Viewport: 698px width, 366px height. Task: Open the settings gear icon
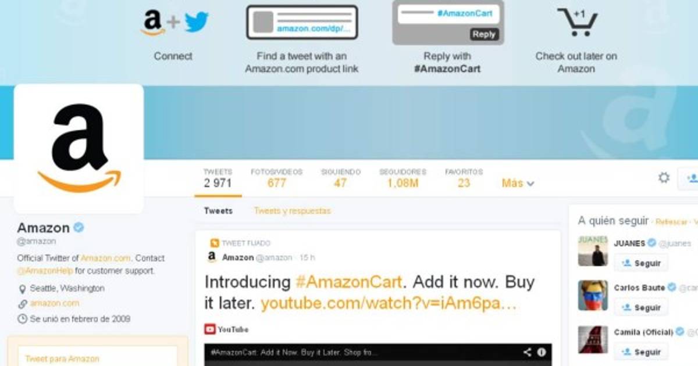pos(664,178)
